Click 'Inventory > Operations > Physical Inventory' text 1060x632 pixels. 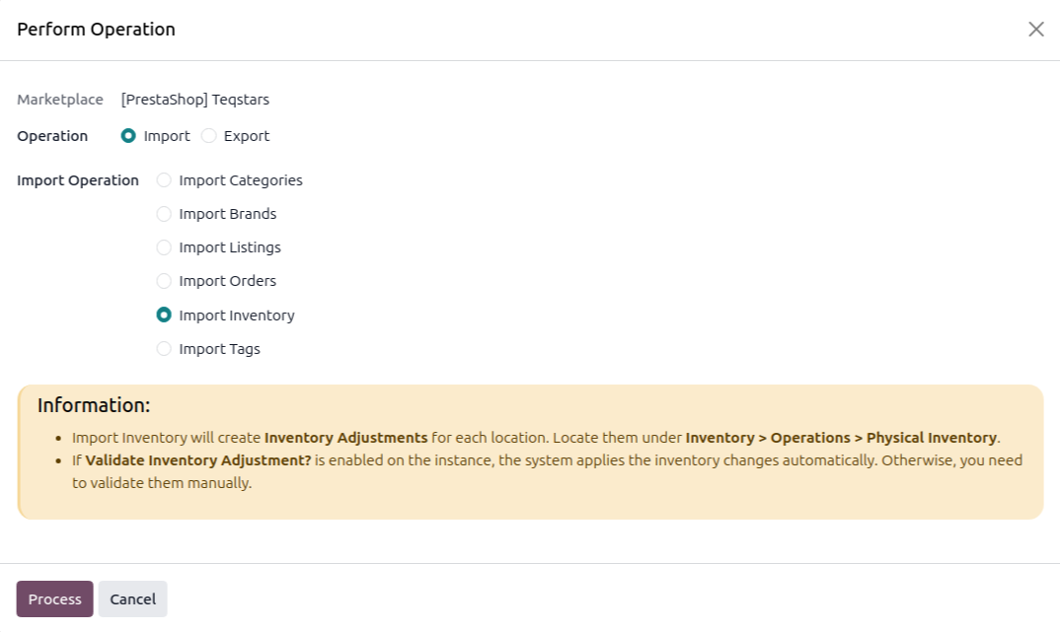point(841,438)
